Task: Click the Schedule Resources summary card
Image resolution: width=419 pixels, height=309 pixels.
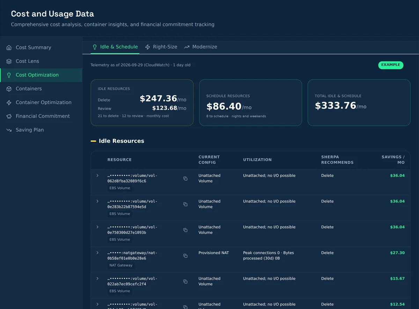Action: pos(250,103)
